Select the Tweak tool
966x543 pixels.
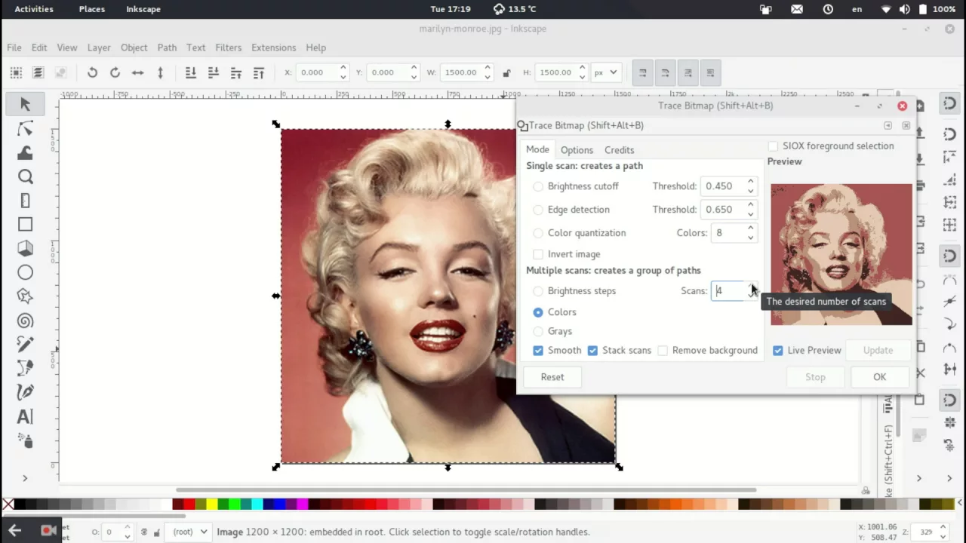pyautogui.click(x=25, y=153)
